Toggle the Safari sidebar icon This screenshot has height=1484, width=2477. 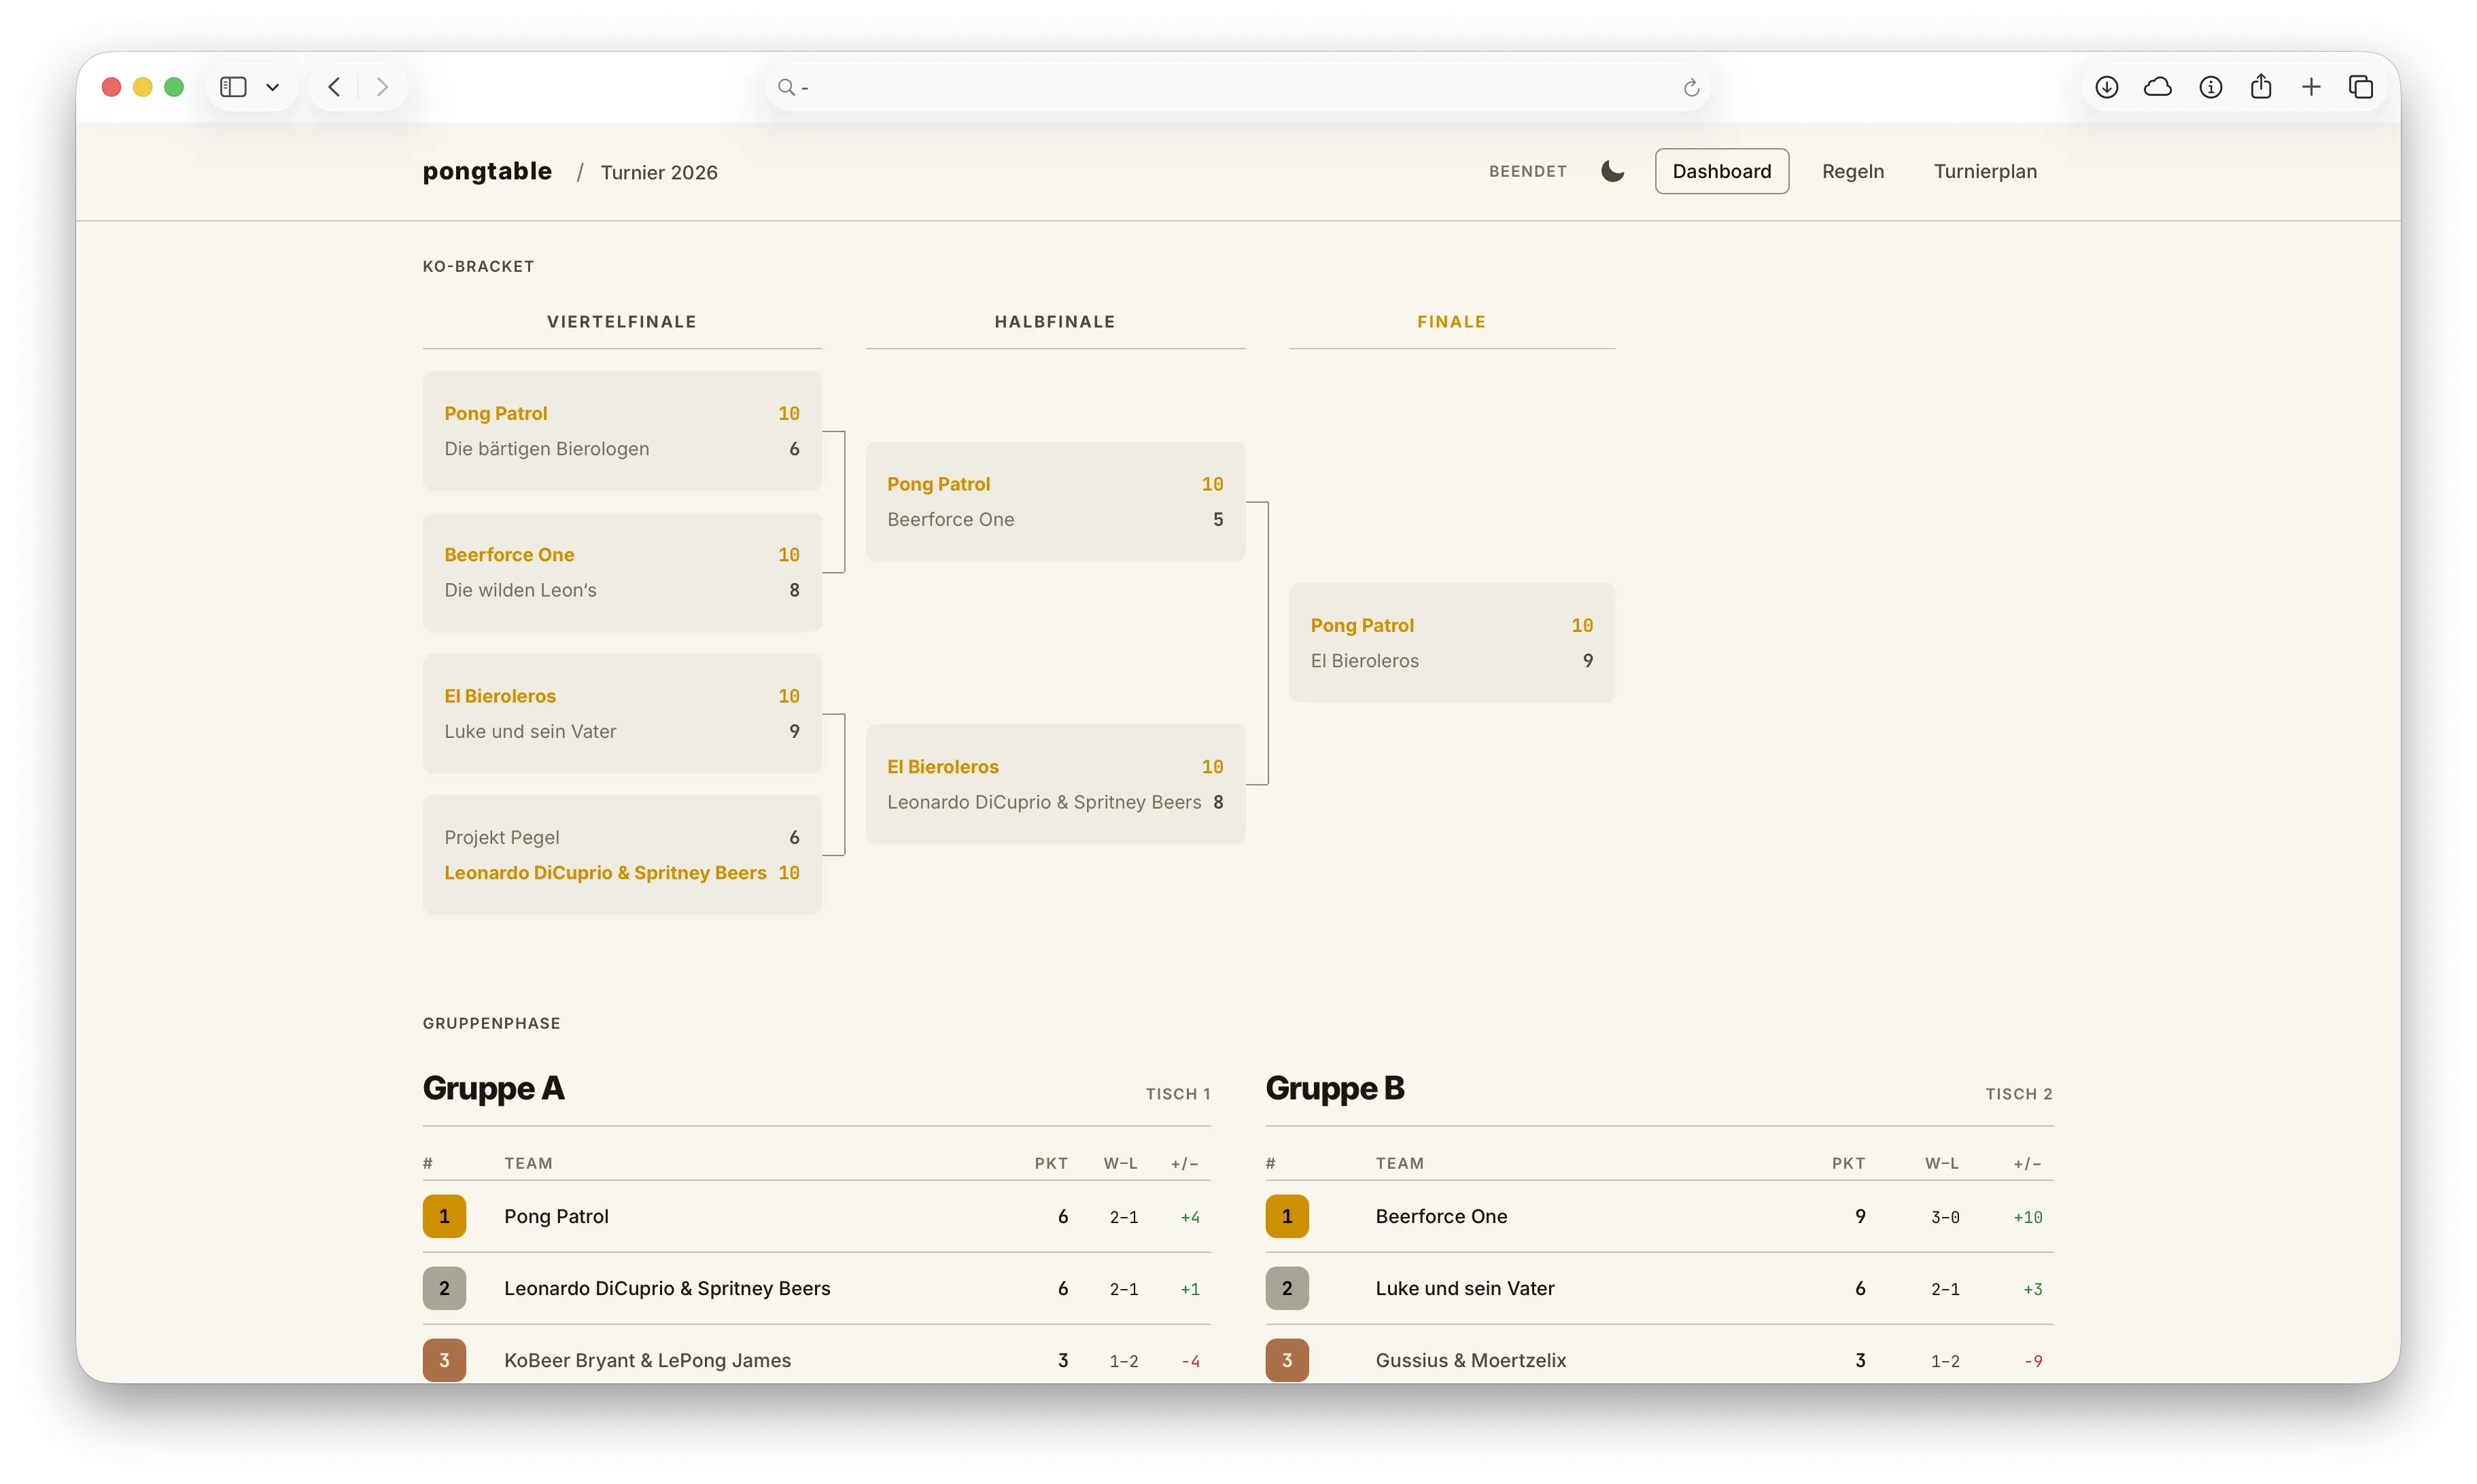point(233,87)
